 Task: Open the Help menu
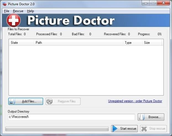pyautogui.click(x=30, y=11)
